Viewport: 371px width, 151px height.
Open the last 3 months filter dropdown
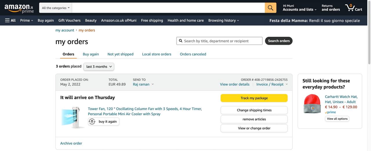99,67
